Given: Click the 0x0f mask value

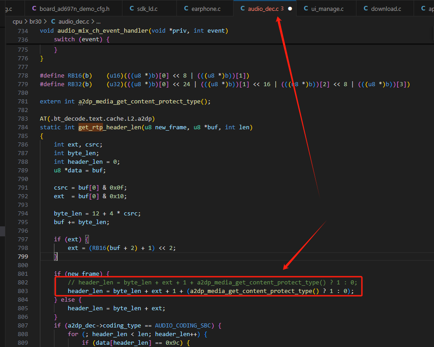Looking at the screenshot, I should pos(118,188).
